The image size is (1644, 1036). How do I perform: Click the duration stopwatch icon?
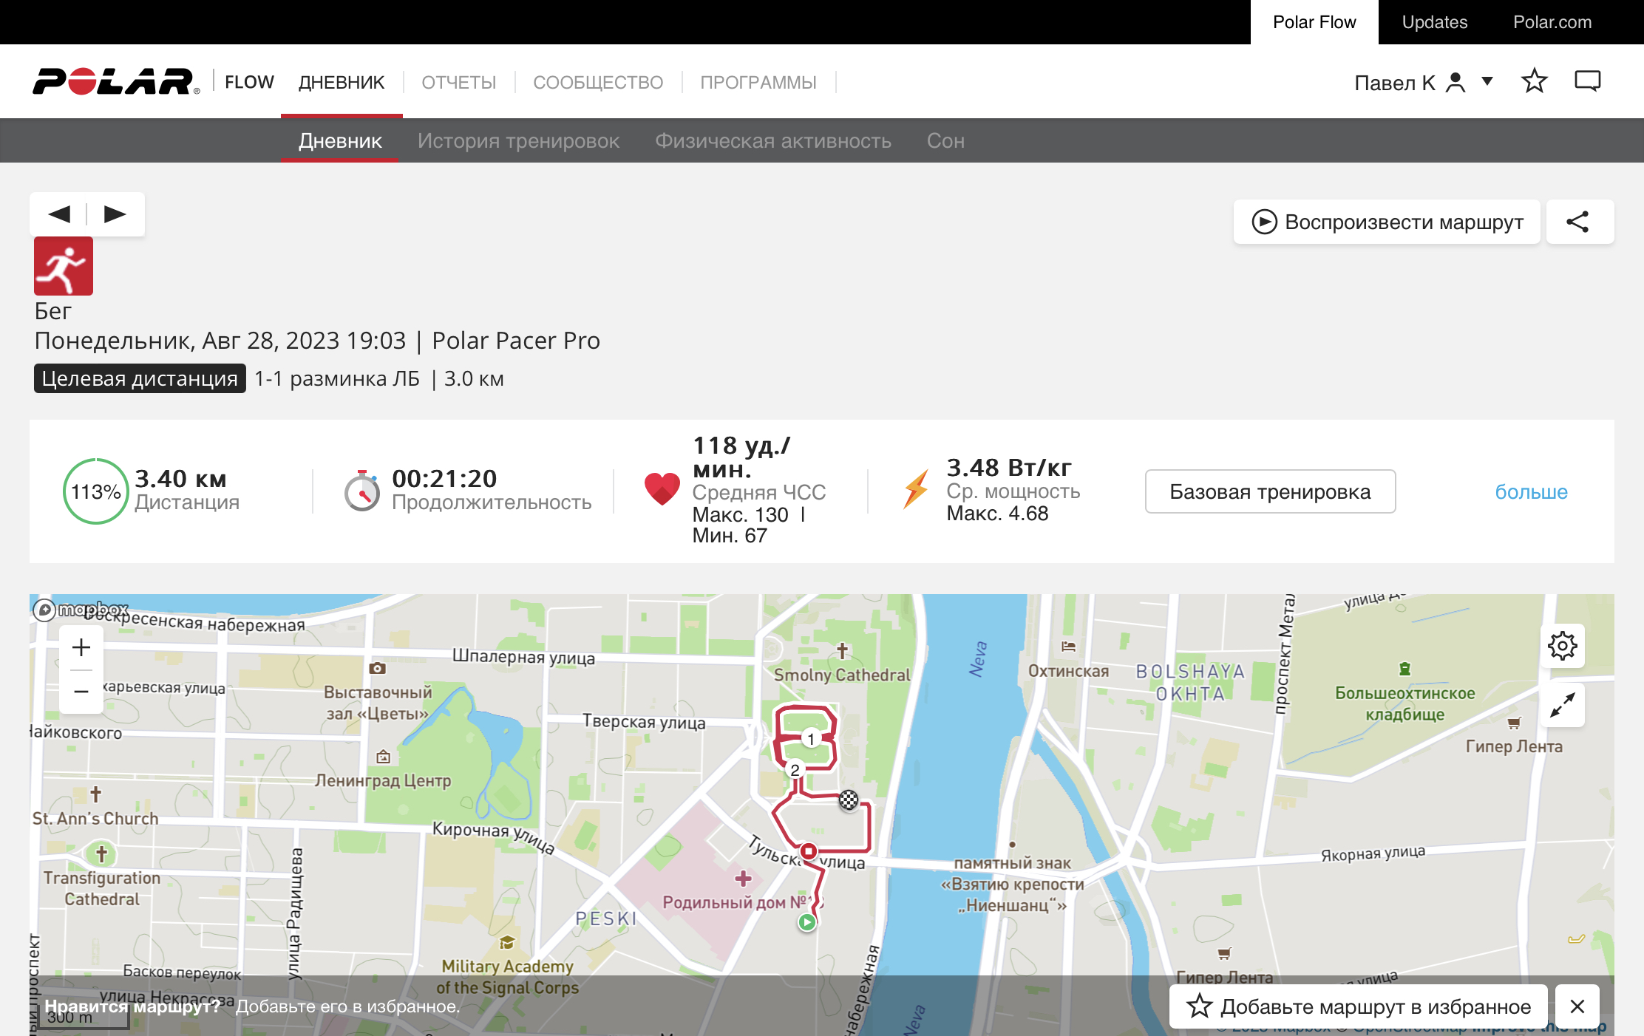(362, 491)
